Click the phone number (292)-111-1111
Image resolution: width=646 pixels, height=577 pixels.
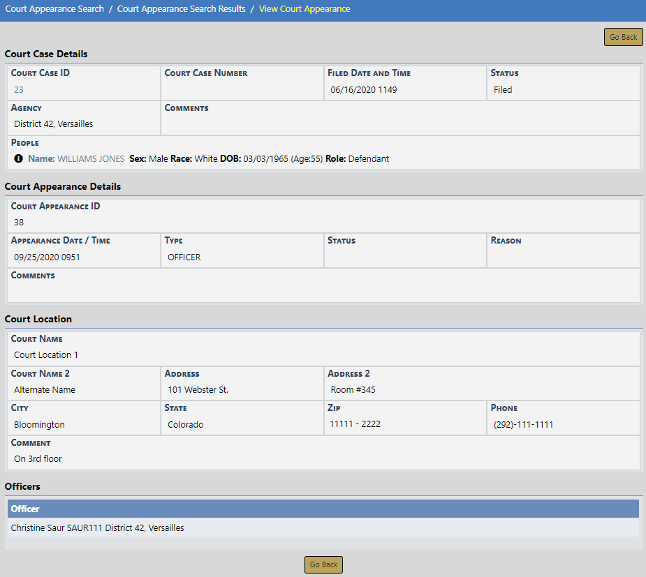coord(523,425)
